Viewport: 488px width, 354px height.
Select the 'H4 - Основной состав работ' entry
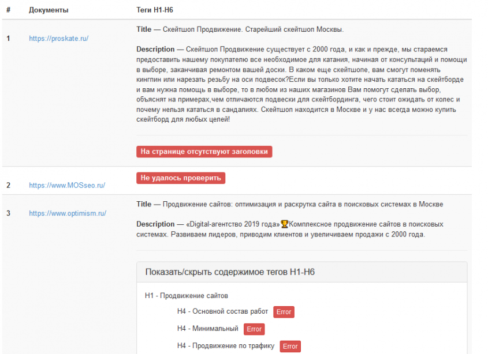coord(222,311)
